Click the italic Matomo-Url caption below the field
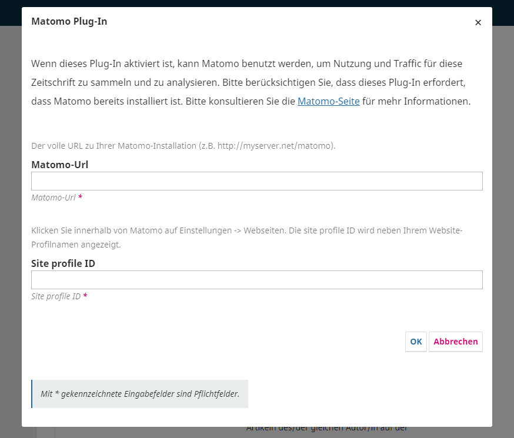This screenshot has height=438, width=514. [53, 198]
